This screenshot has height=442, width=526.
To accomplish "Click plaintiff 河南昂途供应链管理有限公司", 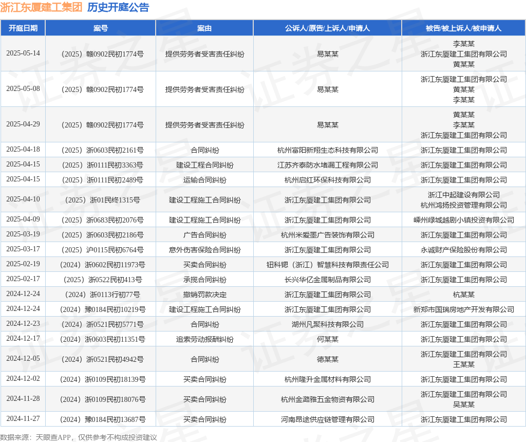I will [327, 419].
